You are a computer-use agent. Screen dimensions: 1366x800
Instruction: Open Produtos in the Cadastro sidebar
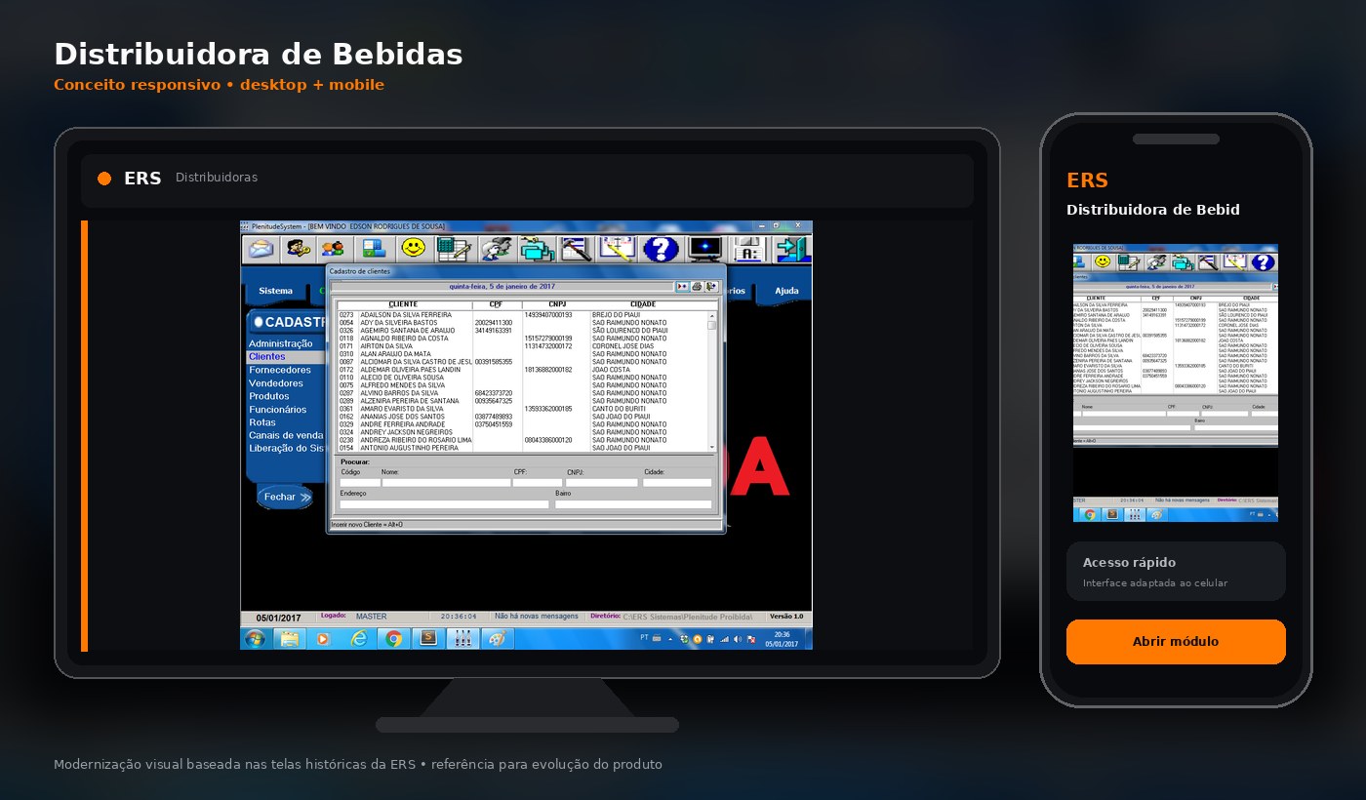pyautogui.click(x=269, y=396)
